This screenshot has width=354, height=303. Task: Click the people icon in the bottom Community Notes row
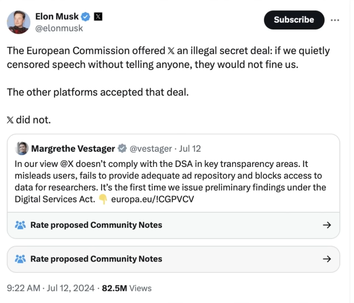tap(20, 259)
